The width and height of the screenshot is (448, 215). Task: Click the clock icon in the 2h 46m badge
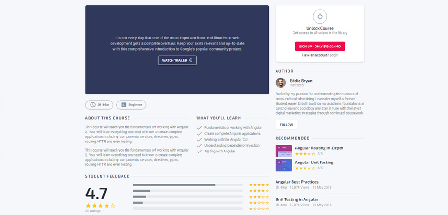point(92,105)
